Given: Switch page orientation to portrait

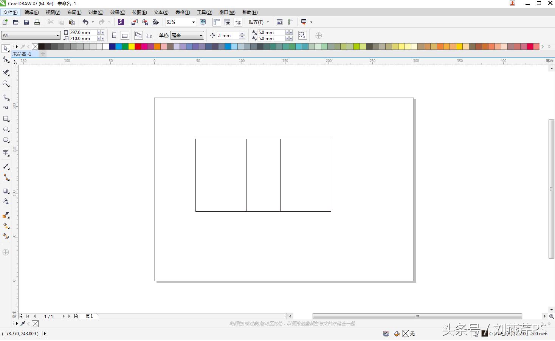Looking at the screenshot, I should pyautogui.click(x=114, y=35).
